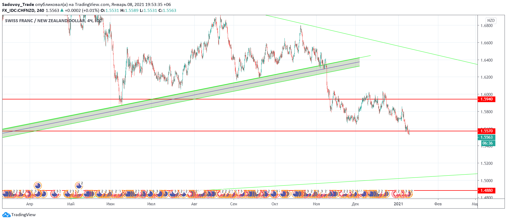This screenshot has width=507, height=221.
Task: Click the Дек label on time axis
Action: coord(355,204)
